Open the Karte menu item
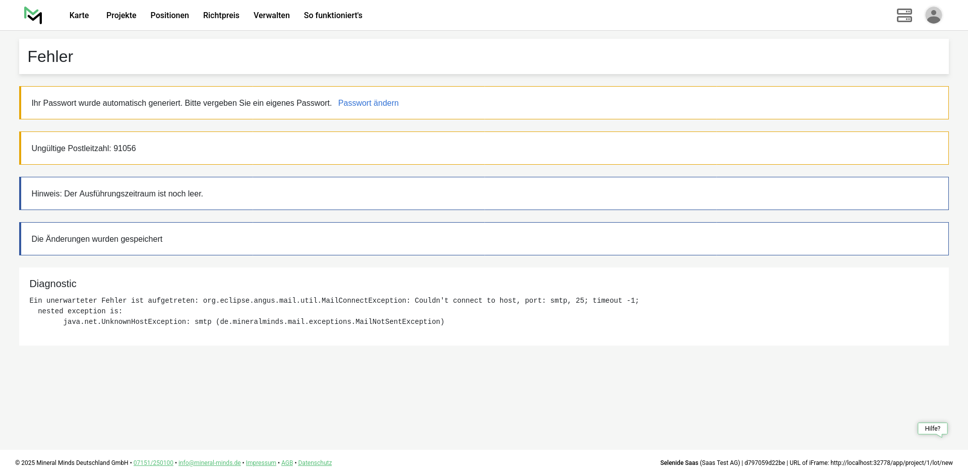968x475 pixels. point(79,16)
